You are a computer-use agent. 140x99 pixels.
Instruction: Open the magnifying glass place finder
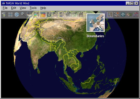[23, 15]
